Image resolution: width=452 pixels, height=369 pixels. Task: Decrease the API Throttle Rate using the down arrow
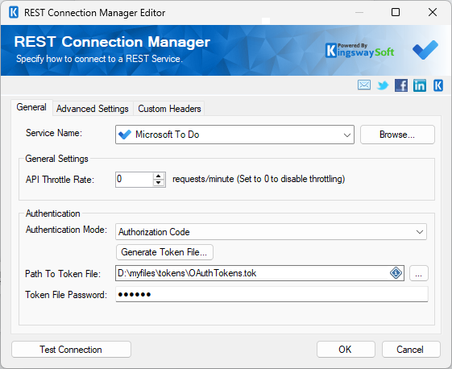coord(159,183)
